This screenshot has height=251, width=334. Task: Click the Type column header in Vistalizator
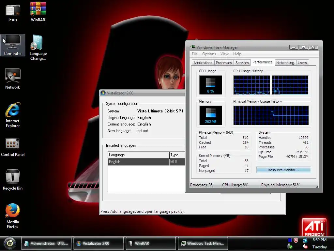tap(177, 155)
